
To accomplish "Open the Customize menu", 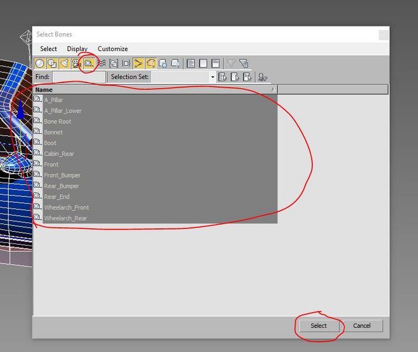I will (113, 49).
